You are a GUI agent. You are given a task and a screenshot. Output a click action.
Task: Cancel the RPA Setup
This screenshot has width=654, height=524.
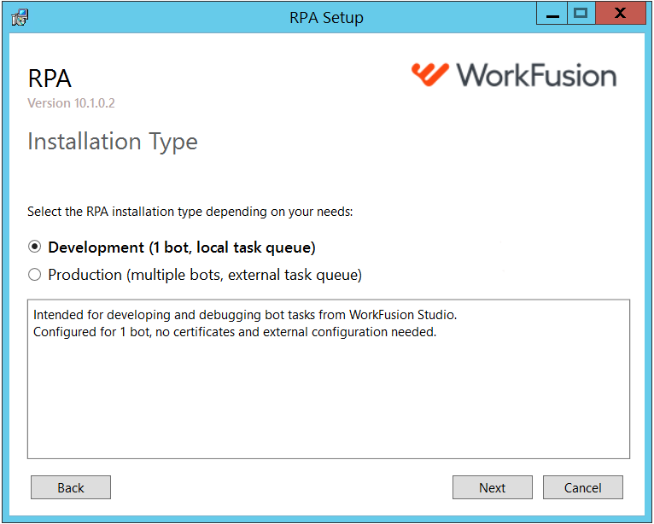(582, 487)
